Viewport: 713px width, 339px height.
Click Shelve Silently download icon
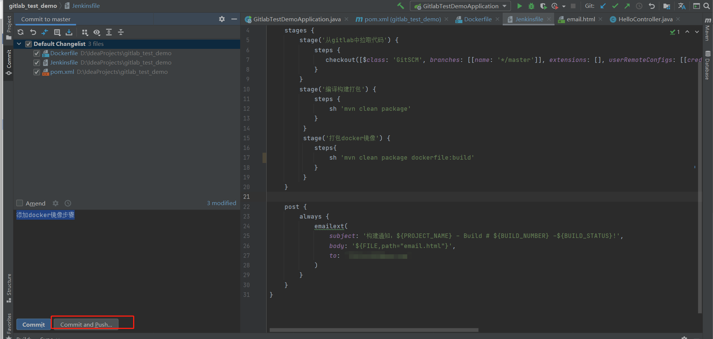click(69, 32)
